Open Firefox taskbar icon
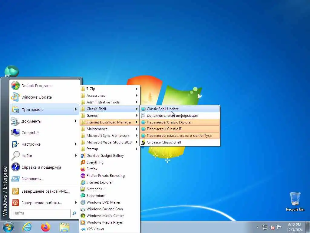The height and width of the screenshot is (233, 310). [x=46, y=227]
